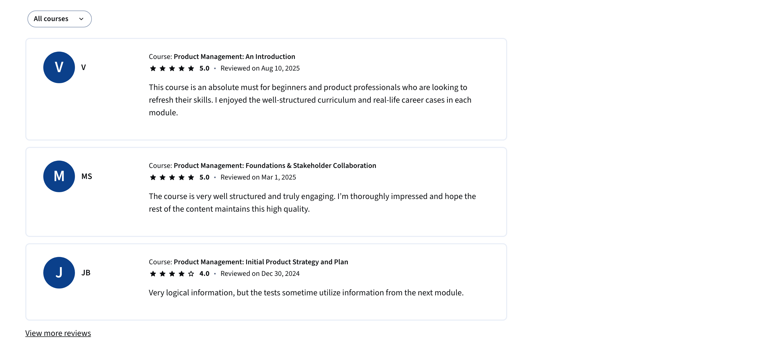Click the J reviewer avatar circle
The width and height of the screenshot is (760, 348).
coord(59,273)
